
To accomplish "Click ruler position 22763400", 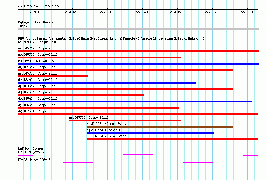I will point(142,12).
